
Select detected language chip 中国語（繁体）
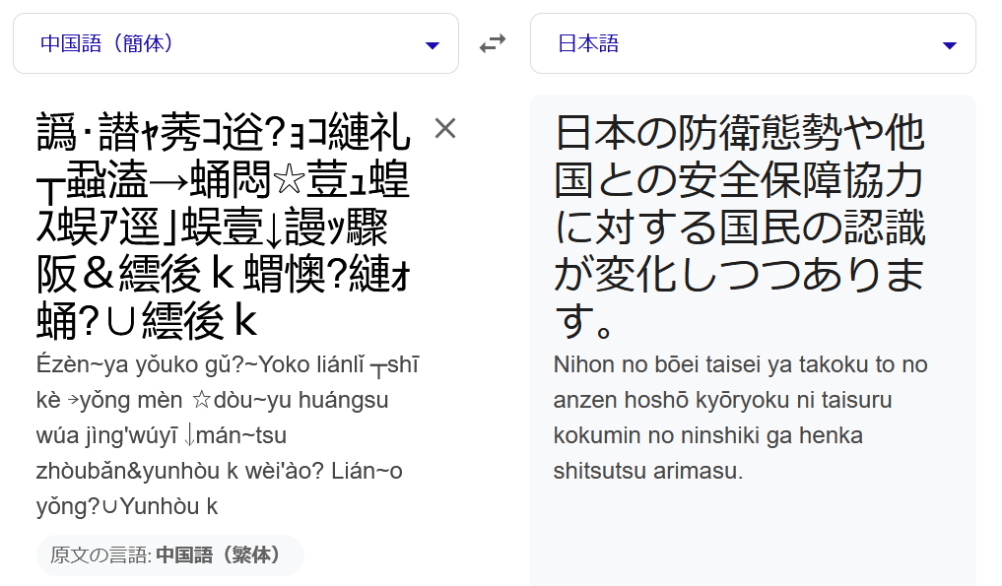click(x=170, y=554)
